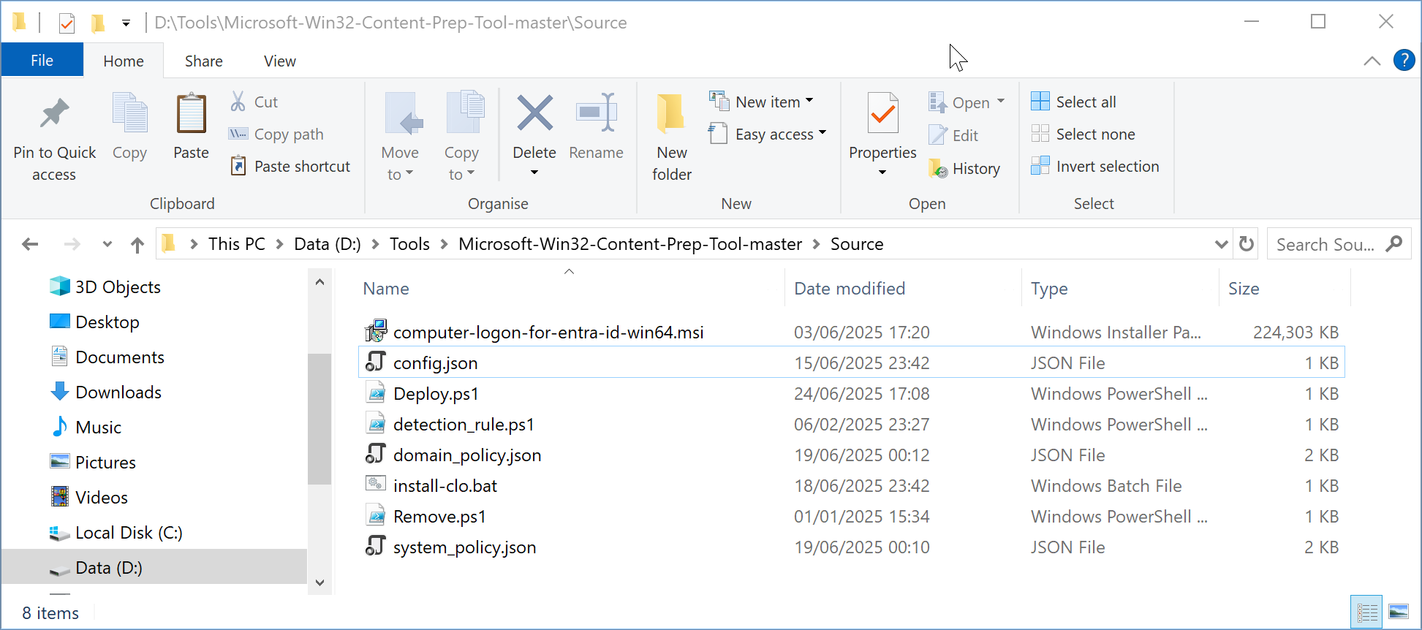Go up one folder level
The height and width of the screenshot is (630, 1422).
click(137, 244)
